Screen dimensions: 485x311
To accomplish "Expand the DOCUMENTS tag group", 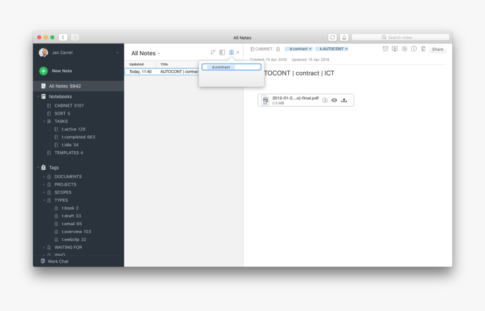I will tap(44, 177).
